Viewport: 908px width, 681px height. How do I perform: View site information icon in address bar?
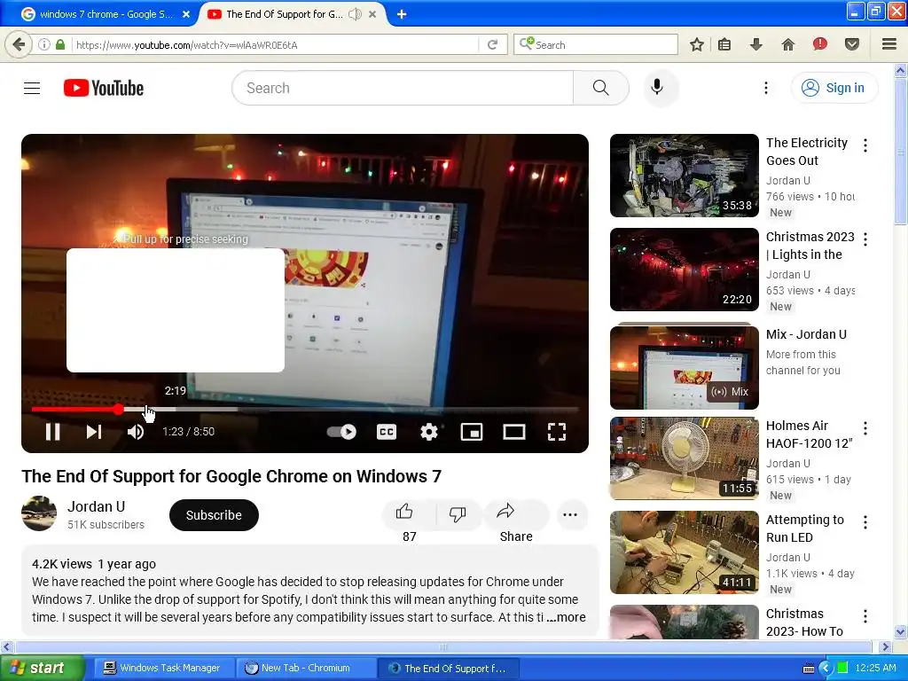pyautogui.click(x=44, y=44)
